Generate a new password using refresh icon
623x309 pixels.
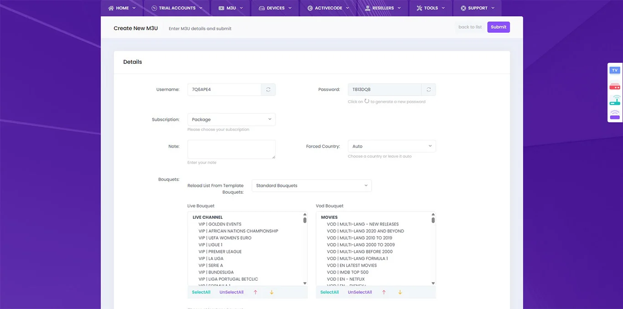pos(429,90)
